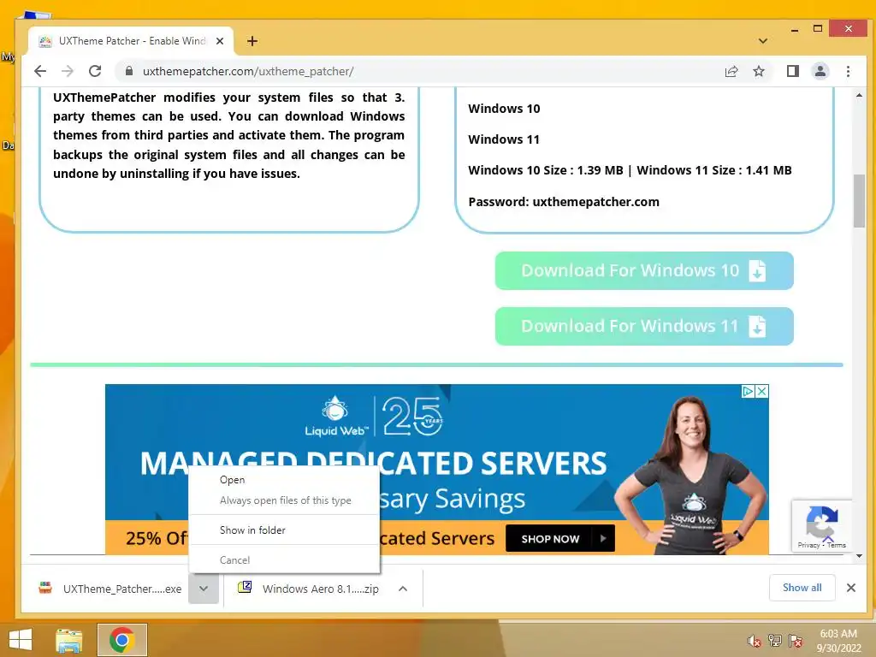Click the muted volume tray icon
This screenshot has height=657, width=876.
tap(754, 641)
